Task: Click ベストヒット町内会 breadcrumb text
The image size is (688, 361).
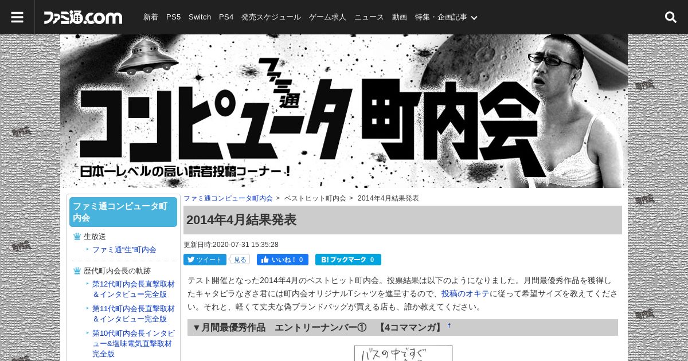Action: pos(315,198)
